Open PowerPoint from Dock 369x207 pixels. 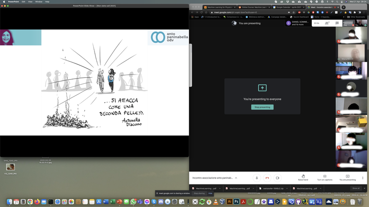[119, 201]
